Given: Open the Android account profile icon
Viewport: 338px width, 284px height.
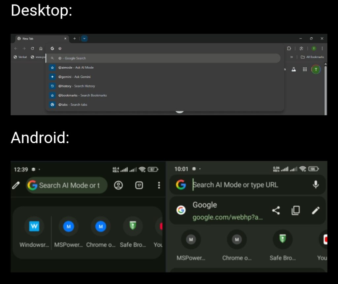Looking at the screenshot, I should 118,185.
